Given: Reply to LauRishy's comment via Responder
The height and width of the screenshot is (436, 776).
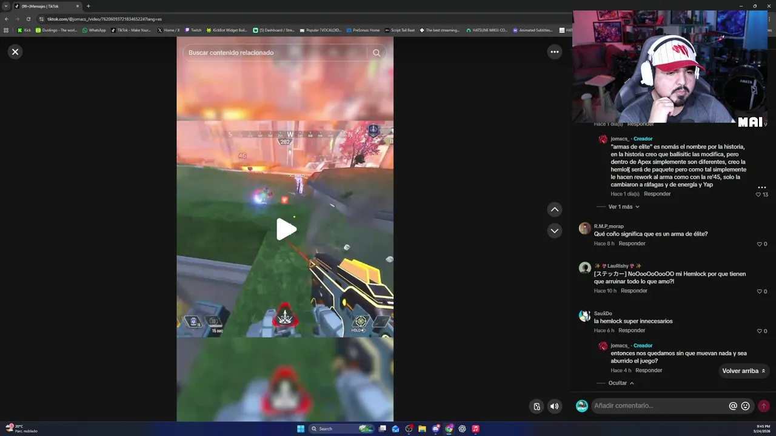Looking at the screenshot, I should 634,291.
